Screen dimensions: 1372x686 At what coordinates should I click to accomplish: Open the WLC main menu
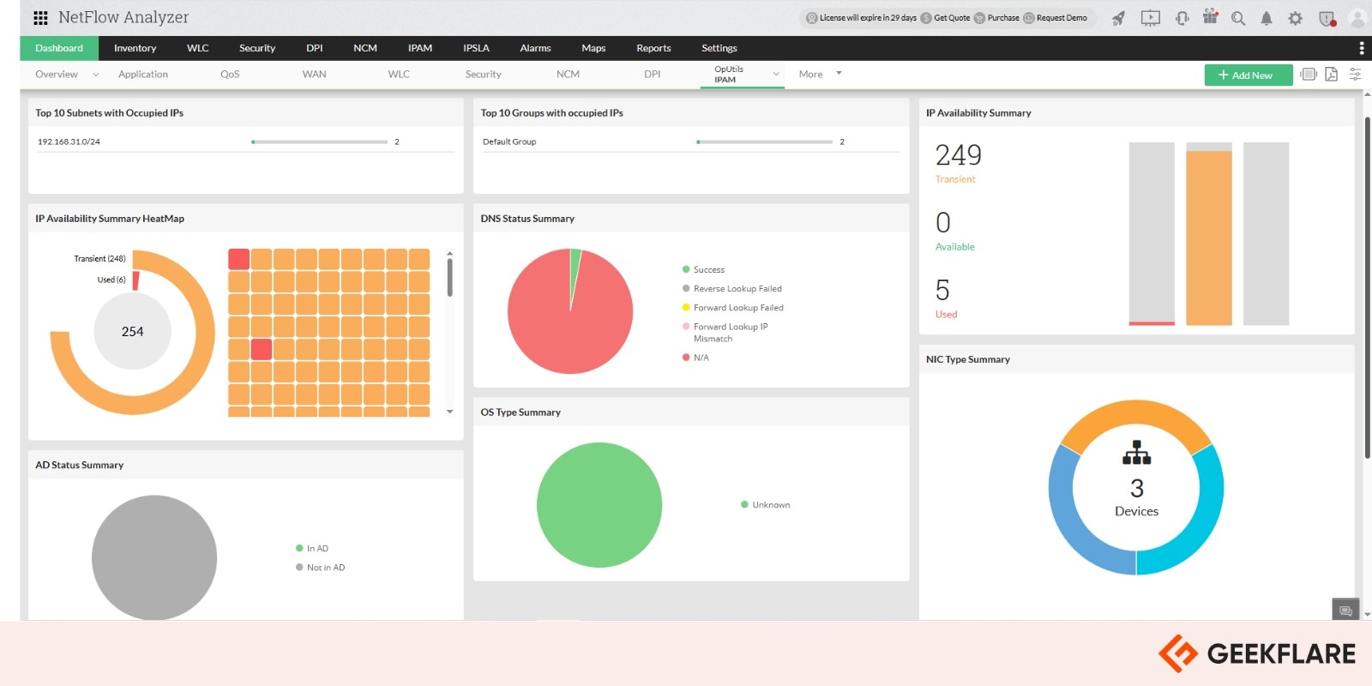197,48
